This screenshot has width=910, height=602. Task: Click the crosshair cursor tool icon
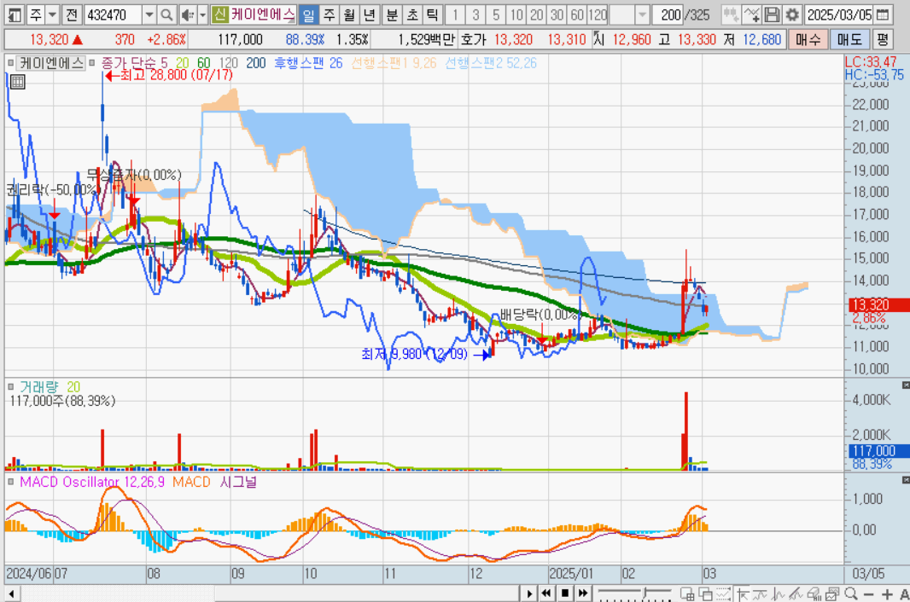pyautogui.click(x=744, y=593)
